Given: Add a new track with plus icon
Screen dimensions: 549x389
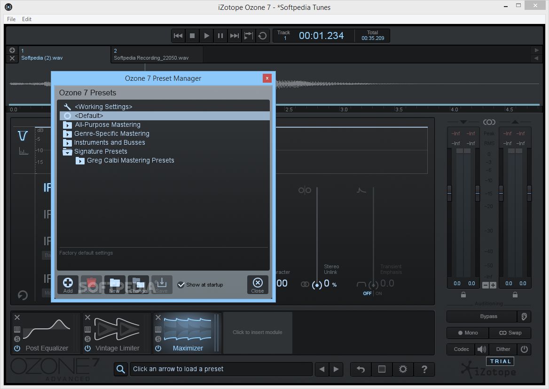Looking at the screenshot, I should [12, 50].
